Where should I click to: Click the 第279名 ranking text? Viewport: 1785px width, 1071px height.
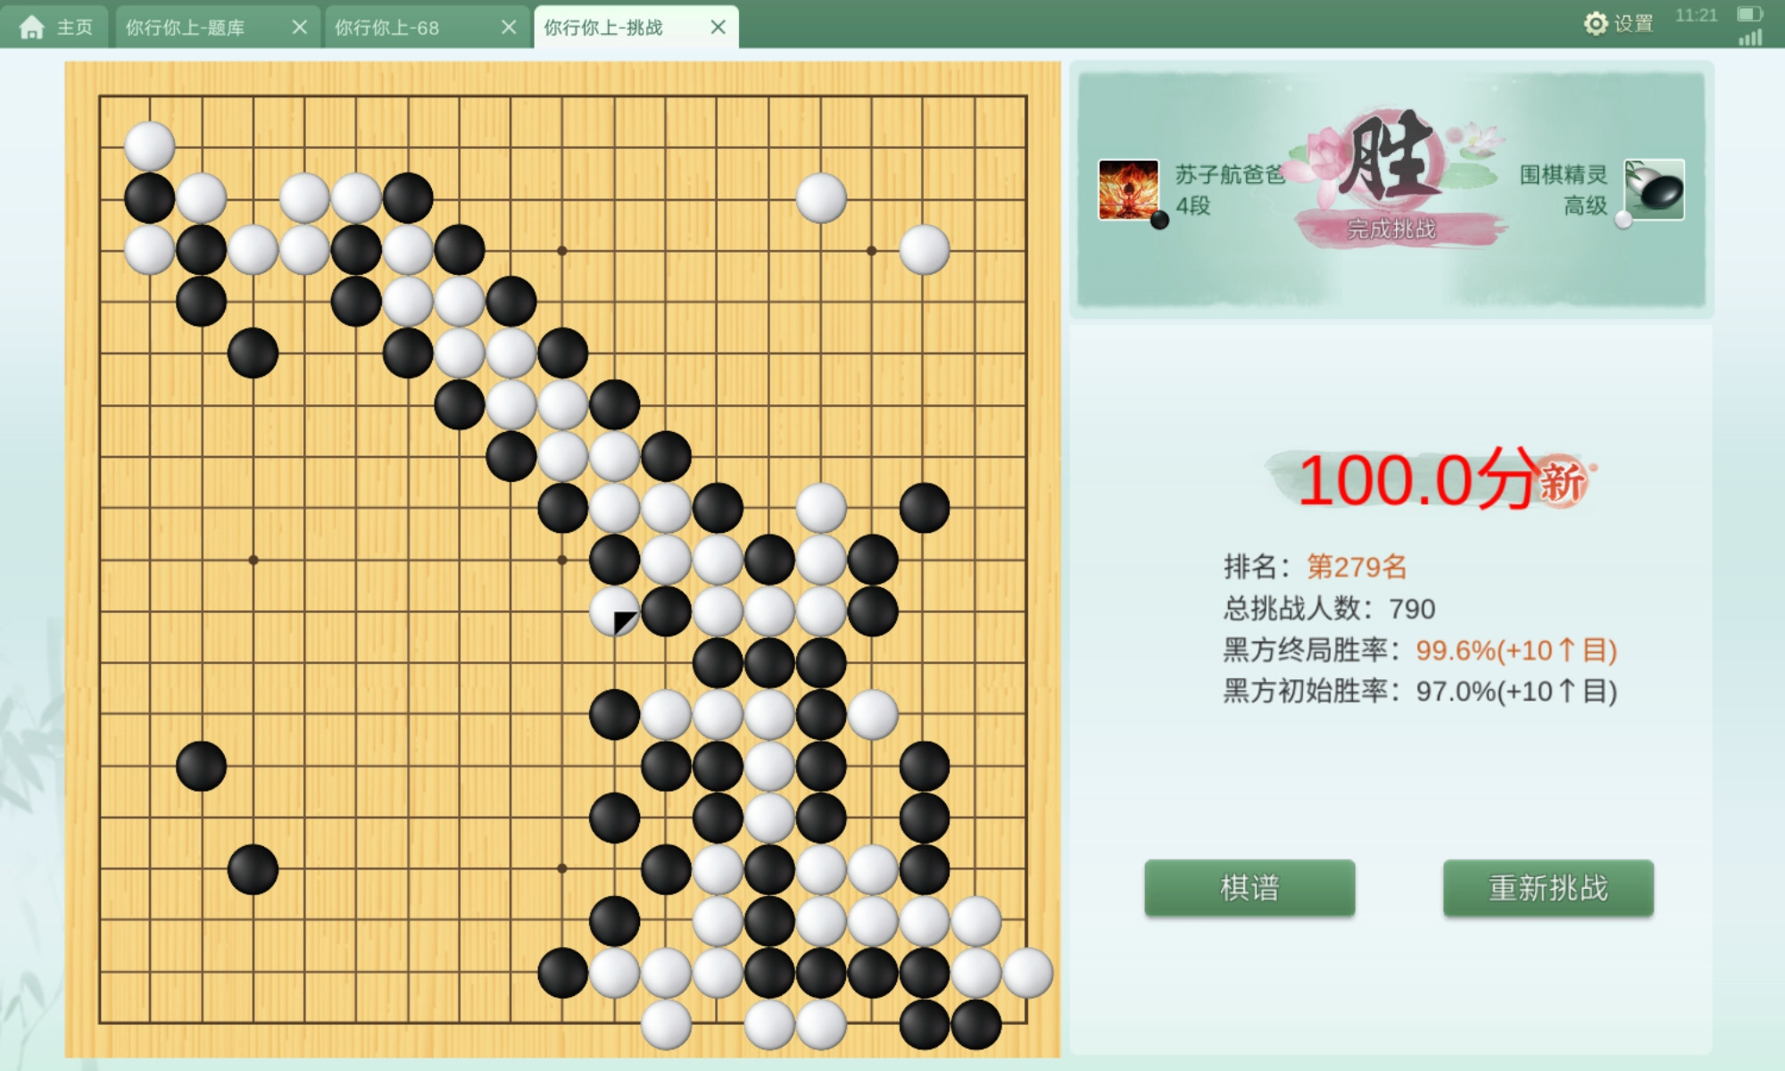[x=1357, y=567]
